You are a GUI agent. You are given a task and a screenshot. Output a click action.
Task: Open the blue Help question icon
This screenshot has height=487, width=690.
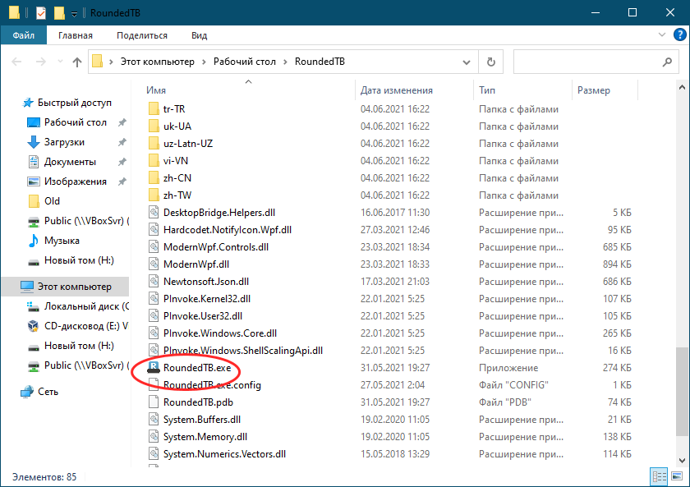click(x=680, y=34)
